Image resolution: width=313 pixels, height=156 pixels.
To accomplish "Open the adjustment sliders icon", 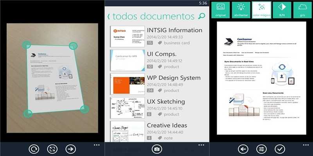I will (x=261, y=149).
